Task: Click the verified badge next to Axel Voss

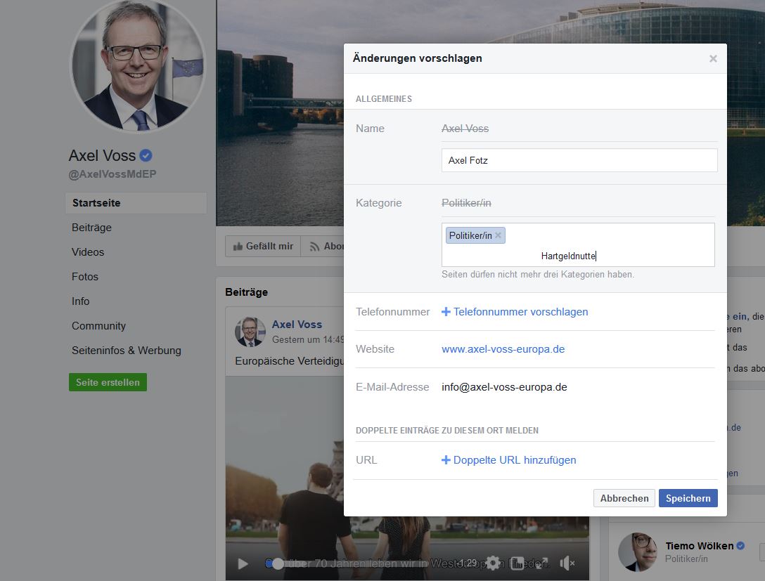Action: 146,155
